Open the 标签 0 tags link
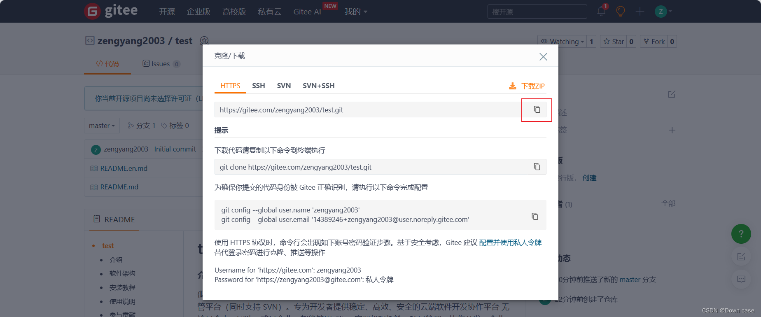This screenshot has height=317, width=761. click(175, 126)
